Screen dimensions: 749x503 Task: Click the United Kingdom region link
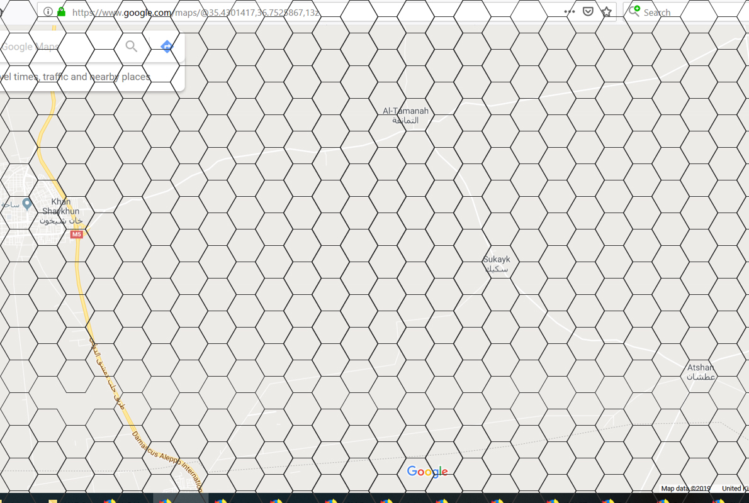[735, 488]
